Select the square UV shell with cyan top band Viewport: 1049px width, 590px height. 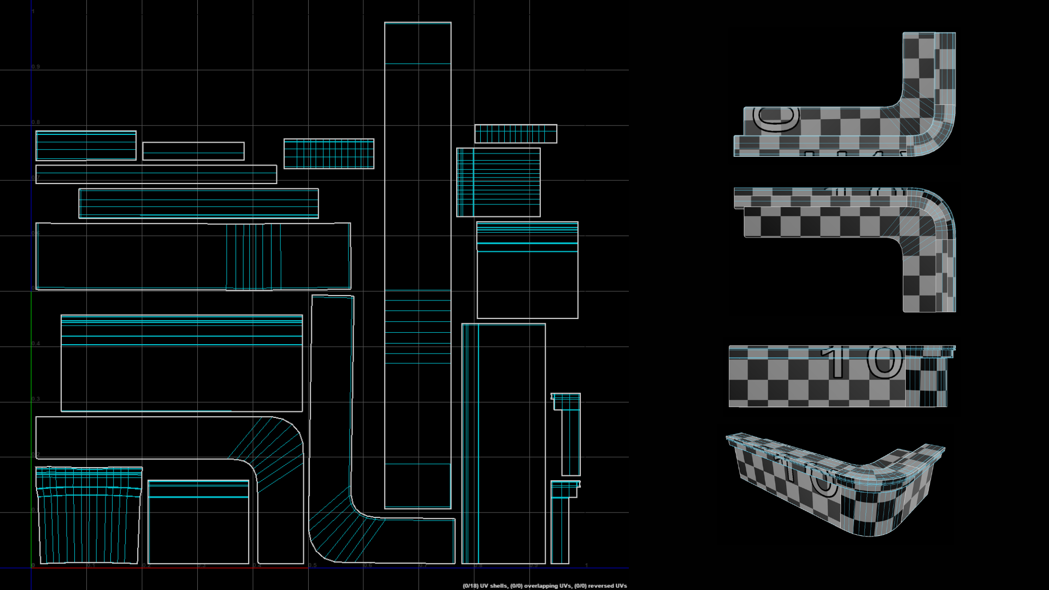click(527, 270)
